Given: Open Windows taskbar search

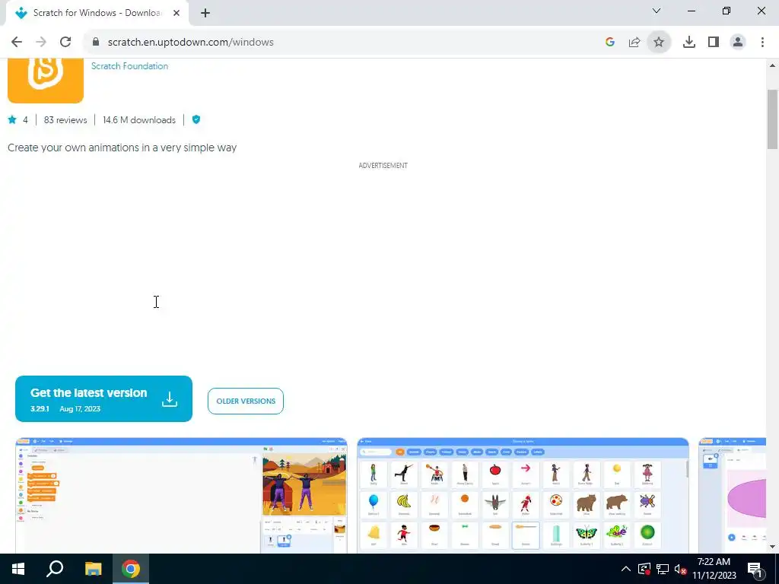Looking at the screenshot, I should [x=55, y=569].
